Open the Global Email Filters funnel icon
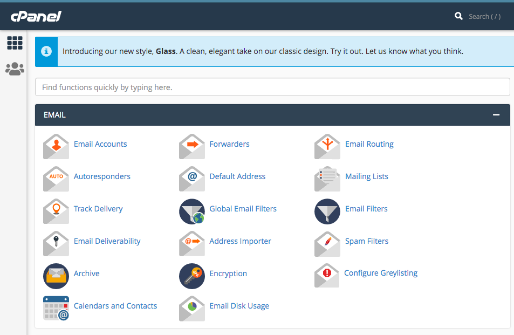The width and height of the screenshot is (514, 335). (192, 211)
